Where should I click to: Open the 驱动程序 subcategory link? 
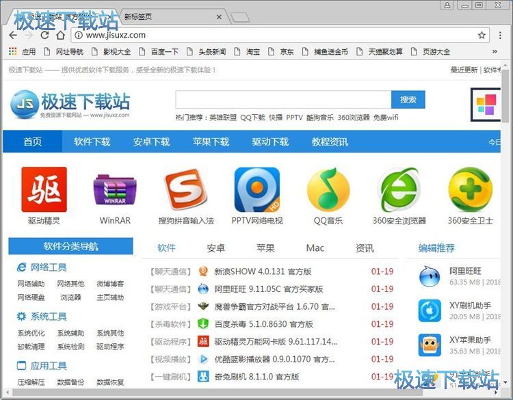tap(110, 347)
